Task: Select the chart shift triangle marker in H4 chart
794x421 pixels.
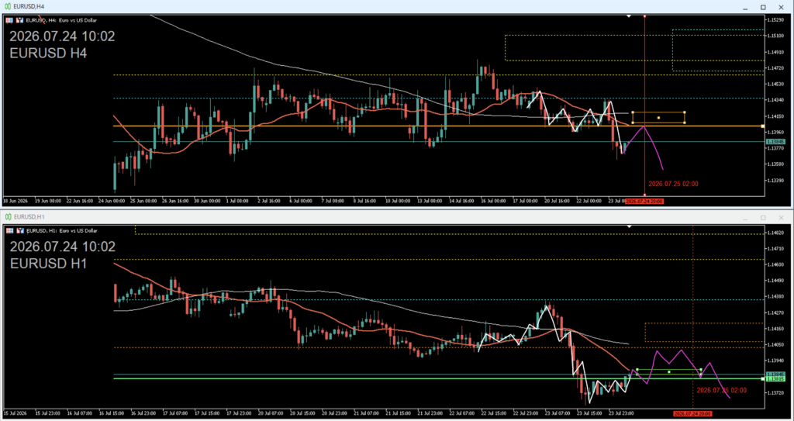Action: [x=628, y=16]
